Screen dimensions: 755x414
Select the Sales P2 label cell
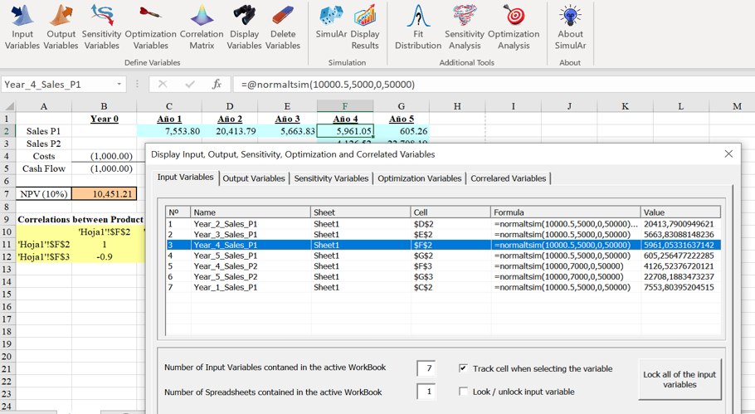(43, 144)
